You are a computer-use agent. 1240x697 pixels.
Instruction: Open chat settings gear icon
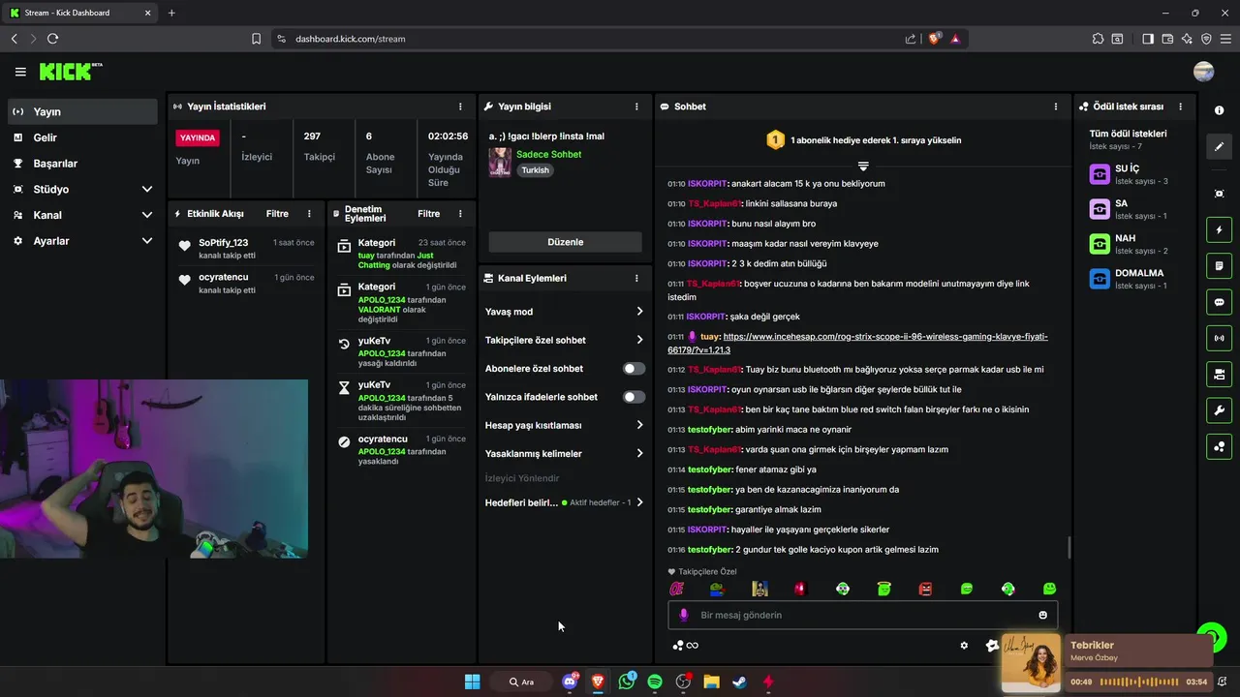point(964,646)
